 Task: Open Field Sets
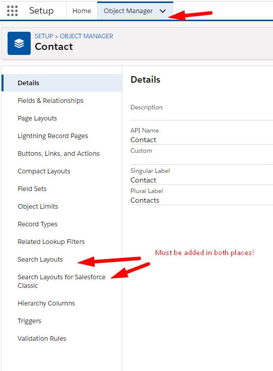pyautogui.click(x=32, y=189)
